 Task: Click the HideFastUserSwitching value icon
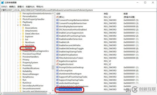click(x=57, y=90)
